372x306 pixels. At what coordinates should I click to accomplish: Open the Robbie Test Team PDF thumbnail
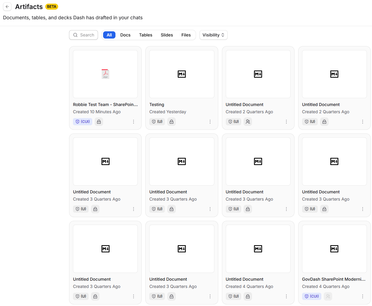click(x=105, y=74)
